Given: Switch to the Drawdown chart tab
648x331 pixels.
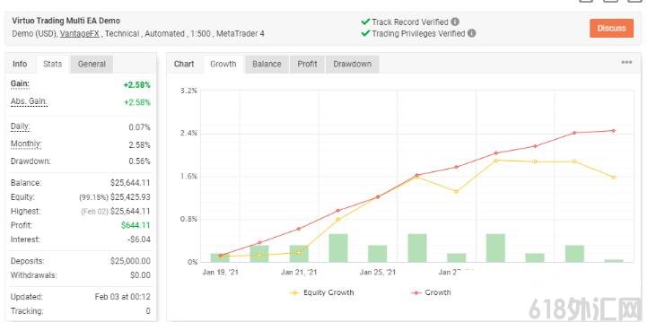Looking at the screenshot, I should 352,64.
